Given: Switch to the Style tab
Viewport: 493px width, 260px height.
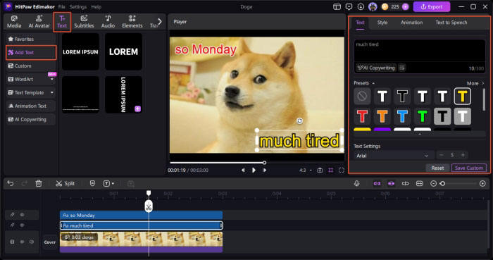Looking at the screenshot, I should pyautogui.click(x=382, y=23).
